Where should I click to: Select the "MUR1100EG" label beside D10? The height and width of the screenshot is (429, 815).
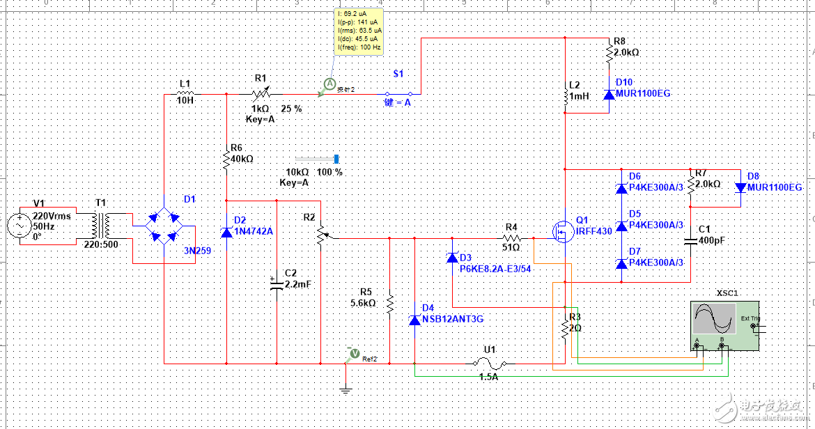643,93
